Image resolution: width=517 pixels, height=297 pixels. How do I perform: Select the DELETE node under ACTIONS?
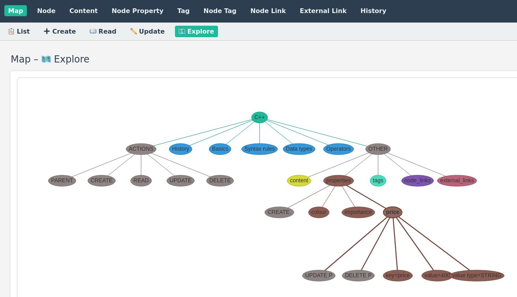[x=220, y=181]
